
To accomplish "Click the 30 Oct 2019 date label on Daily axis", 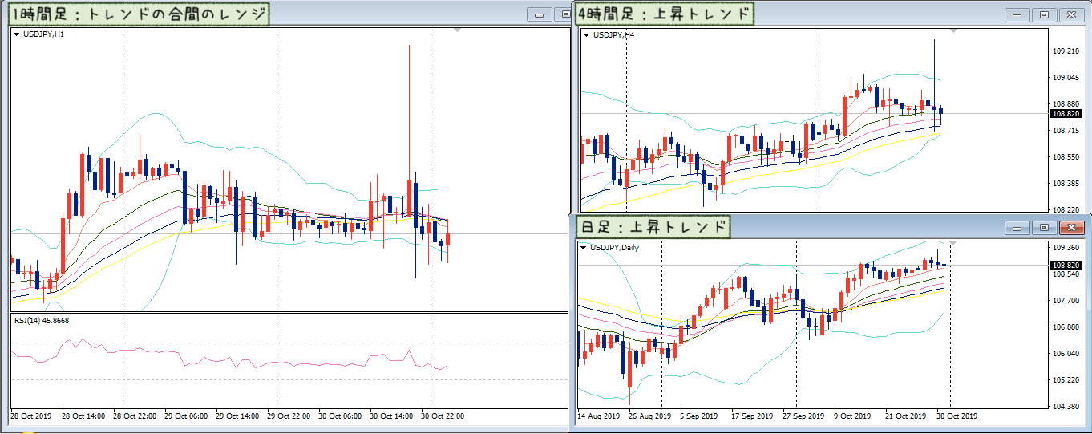I will [957, 416].
